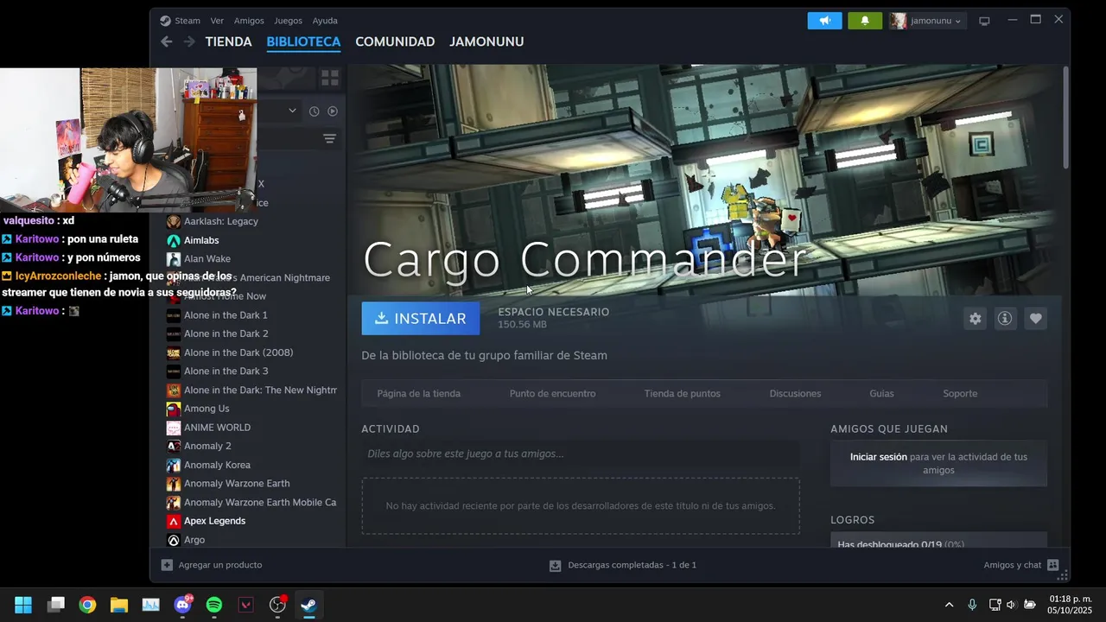Click the Alan Wake game icon
This screenshot has width=1106, height=622.
pos(174,259)
